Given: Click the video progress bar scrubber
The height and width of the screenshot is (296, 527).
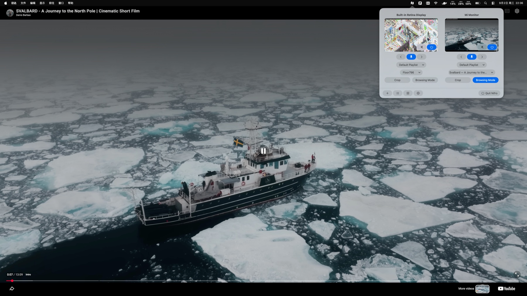Looking at the screenshot, I should [x=12, y=281].
